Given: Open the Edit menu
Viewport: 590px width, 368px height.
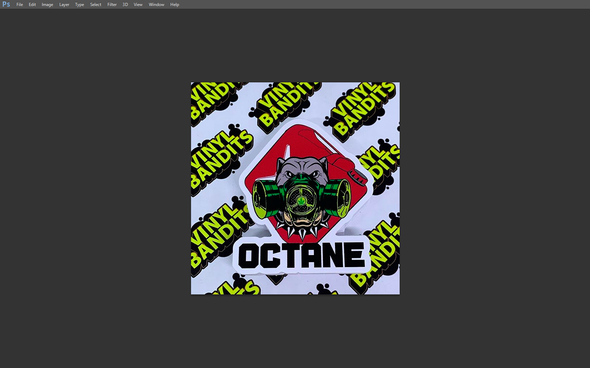Looking at the screenshot, I should (x=32, y=5).
